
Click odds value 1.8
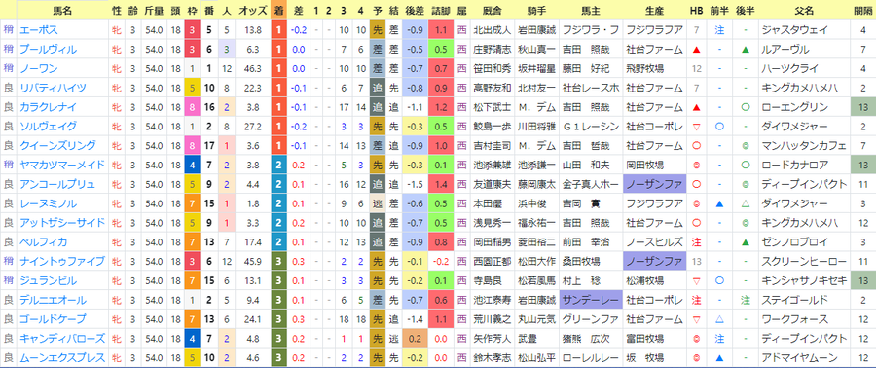pyautogui.click(x=252, y=203)
